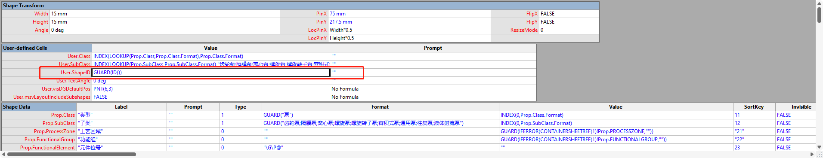Collapse the Shape Data section header
This screenshot has width=823, height=158.
[39, 107]
